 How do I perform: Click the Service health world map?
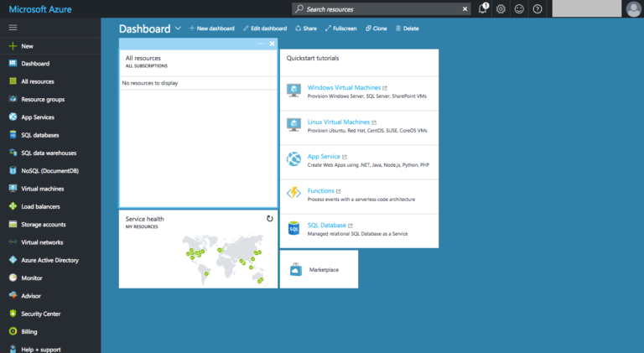(x=224, y=259)
